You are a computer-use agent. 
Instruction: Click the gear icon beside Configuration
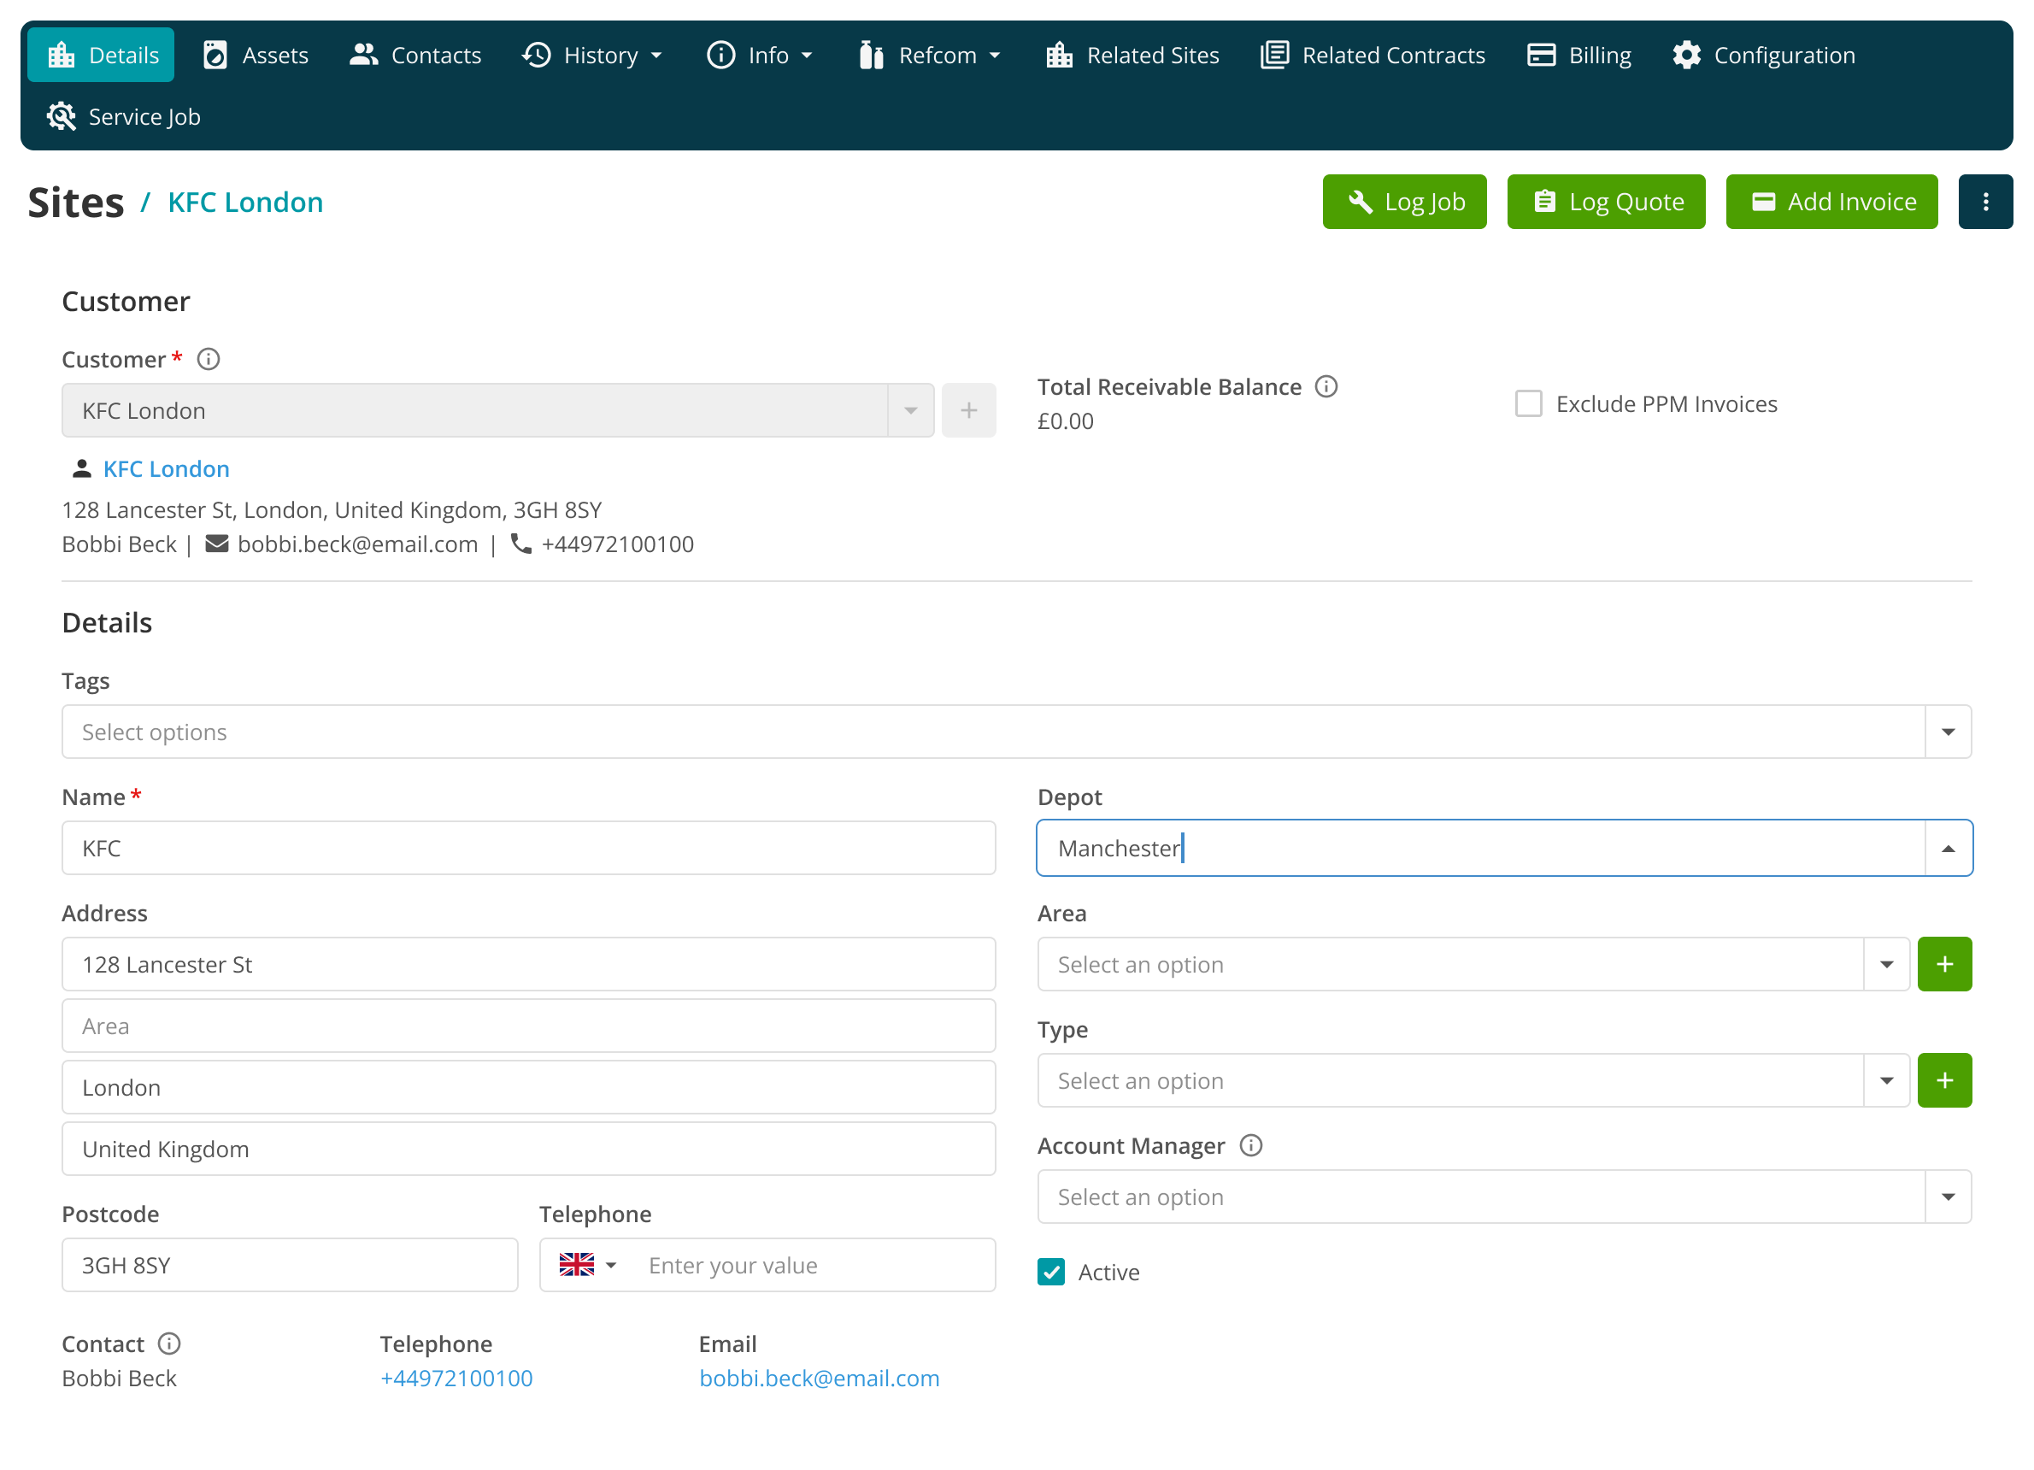click(1686, 55)
